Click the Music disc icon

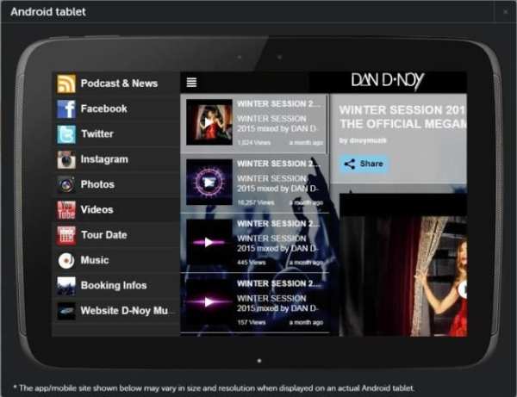(x=66, y=260)
